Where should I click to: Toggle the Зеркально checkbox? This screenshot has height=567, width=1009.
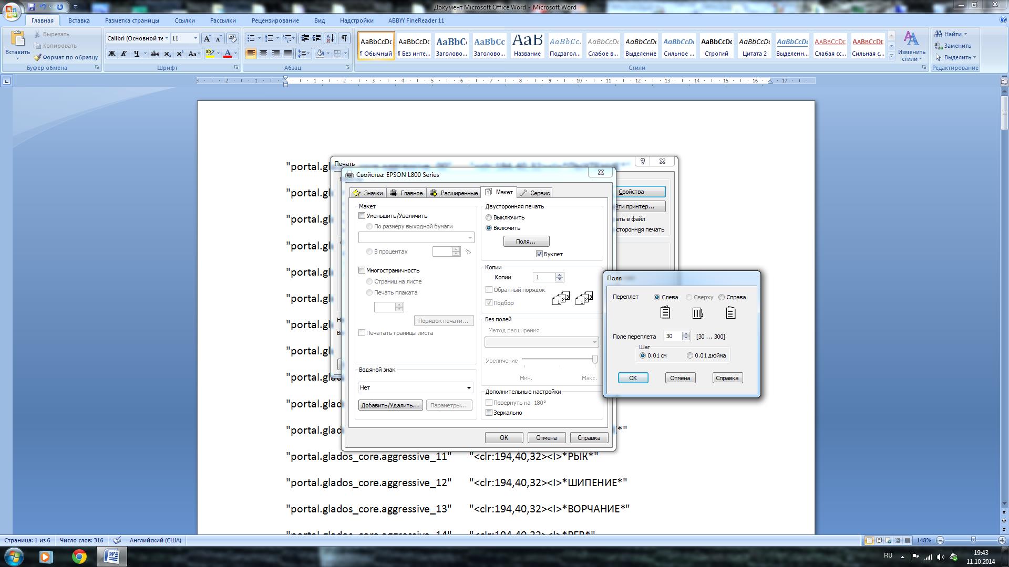click(489, 413)
